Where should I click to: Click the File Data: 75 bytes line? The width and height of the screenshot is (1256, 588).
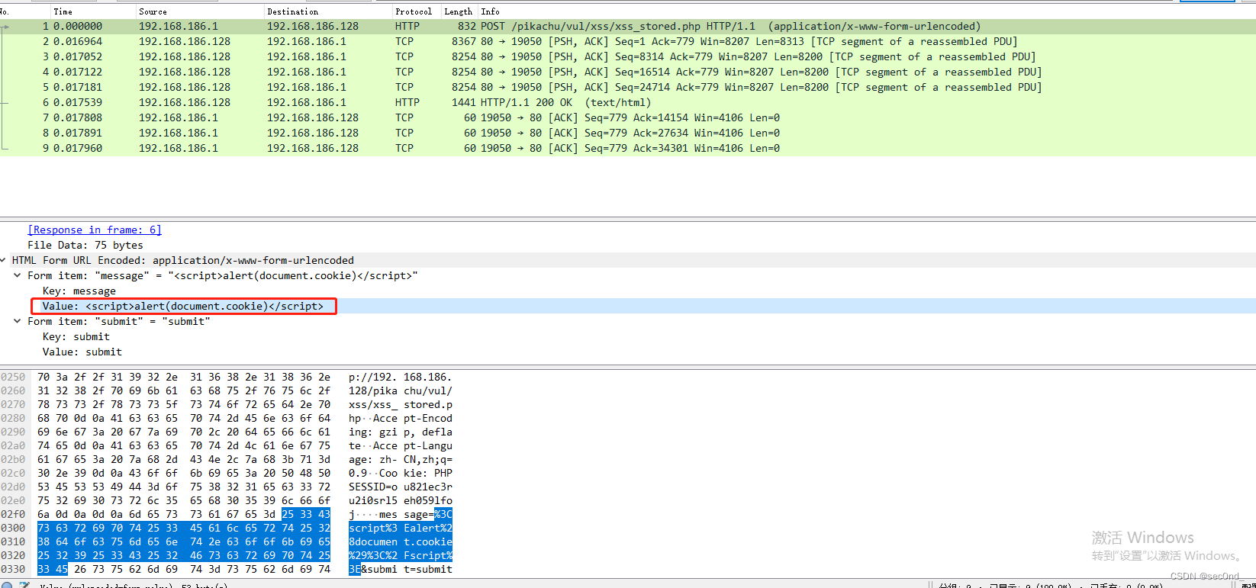click(x=85, y=245)
